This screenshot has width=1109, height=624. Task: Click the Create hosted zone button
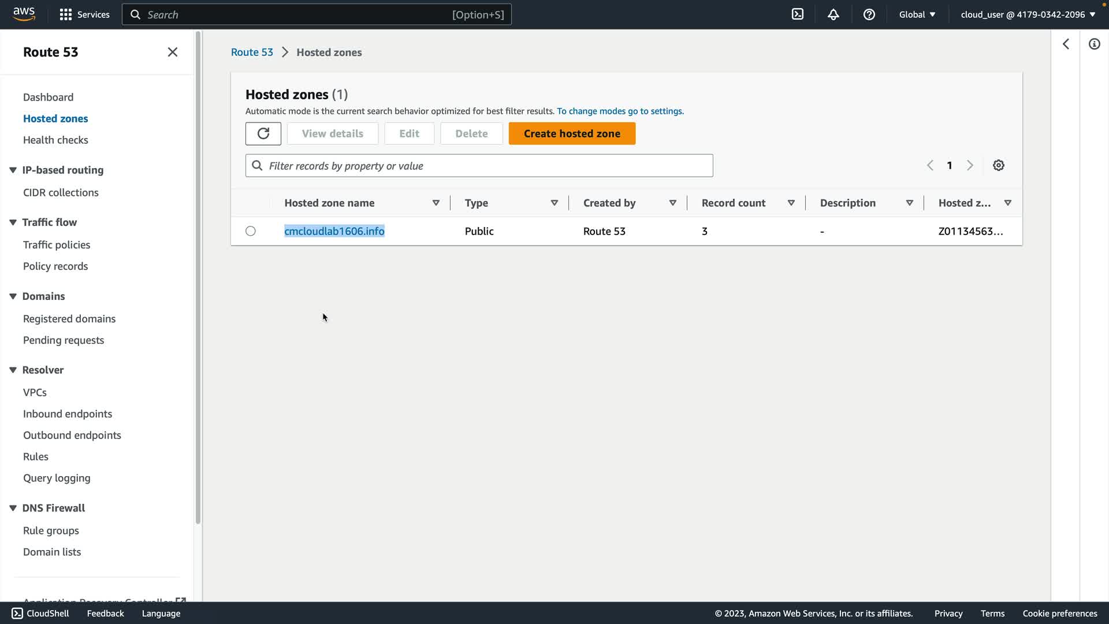[x=571, y=133]
